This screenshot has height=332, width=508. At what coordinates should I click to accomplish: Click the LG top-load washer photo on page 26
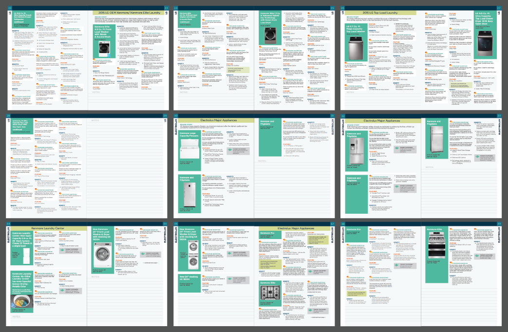point(356,48)
